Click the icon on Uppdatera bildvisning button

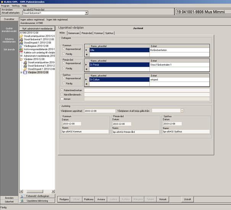pos(23,201)
